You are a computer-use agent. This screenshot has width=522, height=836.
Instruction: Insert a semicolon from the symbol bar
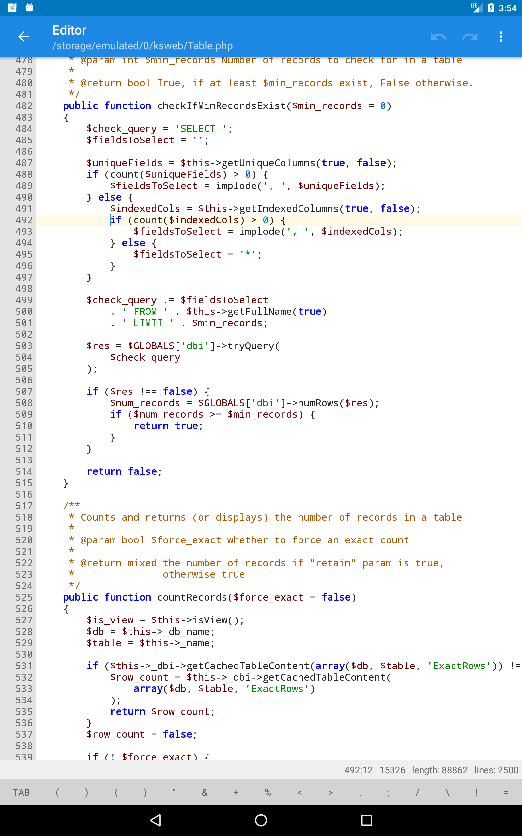point(388,792)
